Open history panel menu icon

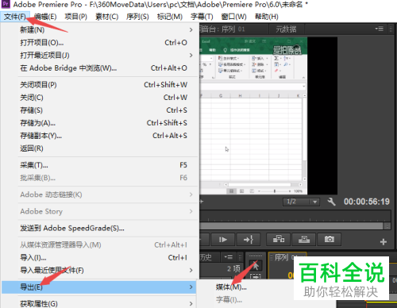point(228,257)
